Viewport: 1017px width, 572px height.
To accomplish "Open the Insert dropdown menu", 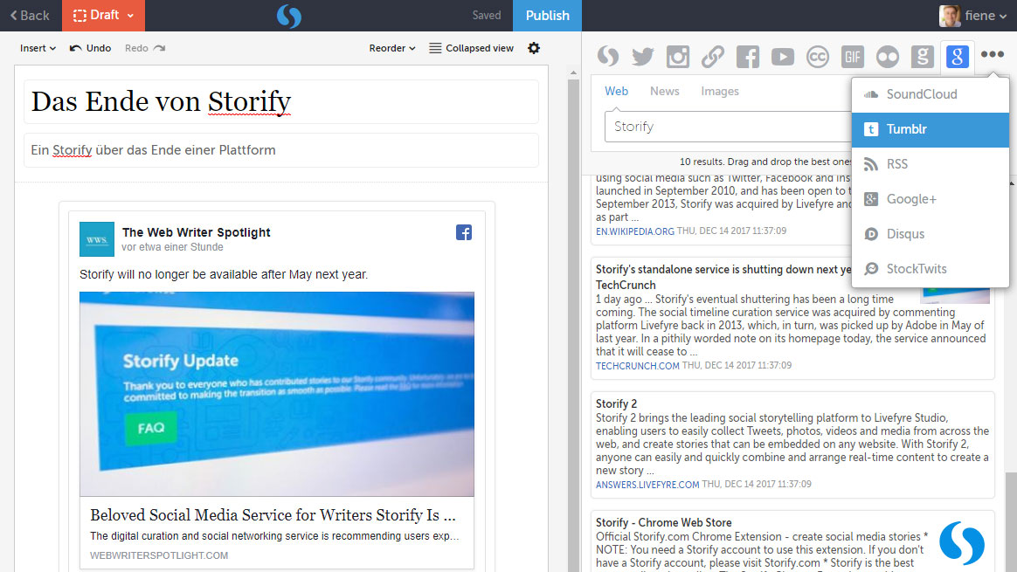I will [38, 48].
